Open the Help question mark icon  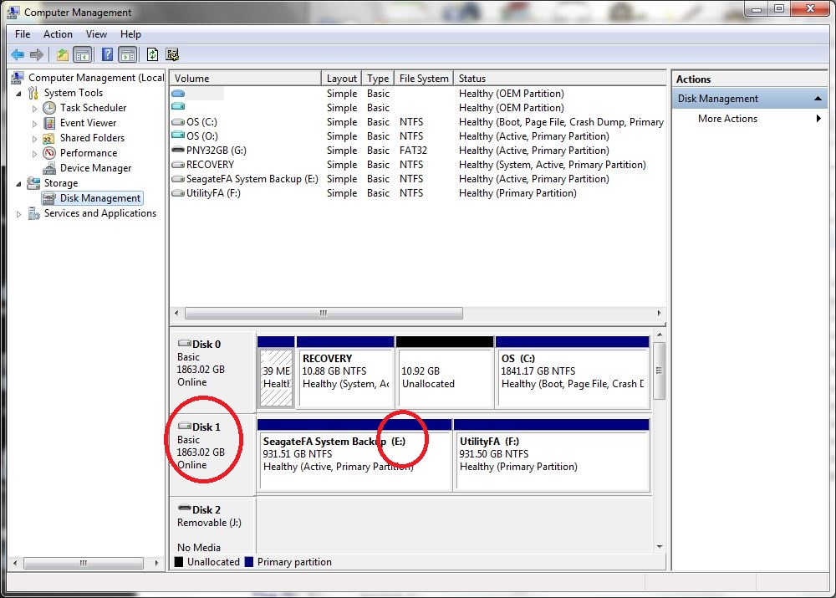click(x=107, y=54)
